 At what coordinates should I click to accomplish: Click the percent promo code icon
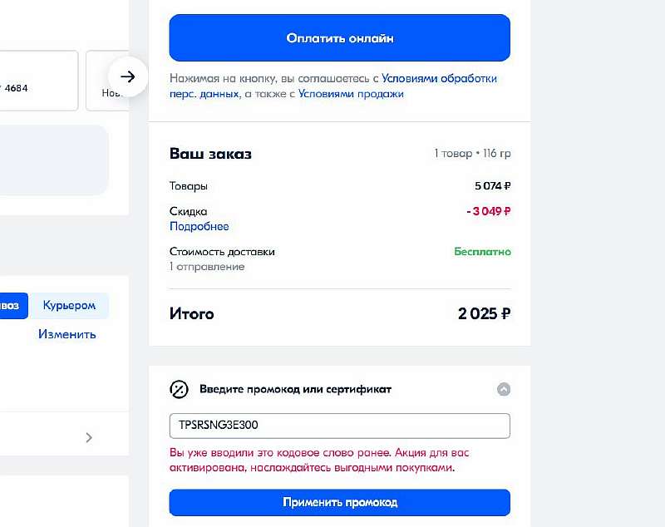click(180, 389)
